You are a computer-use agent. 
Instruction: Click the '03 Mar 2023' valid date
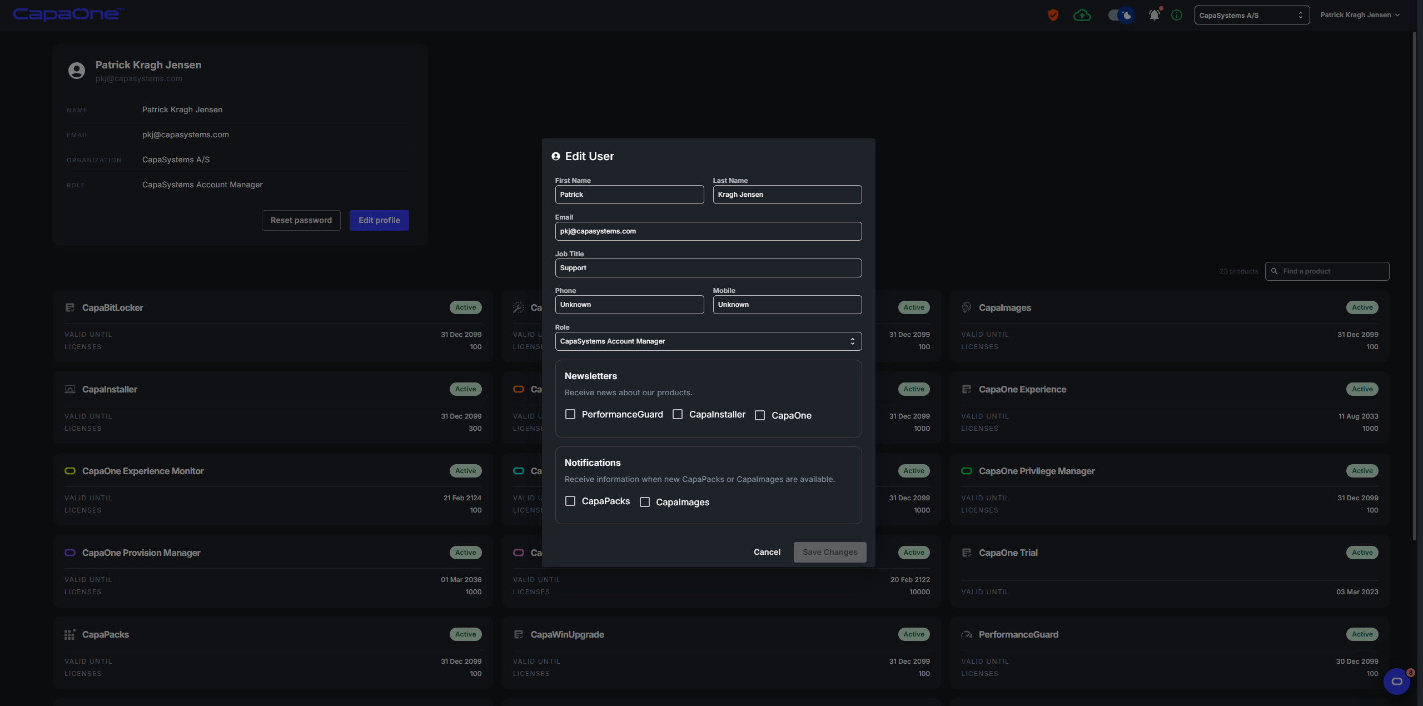[x=1357, y=592]
